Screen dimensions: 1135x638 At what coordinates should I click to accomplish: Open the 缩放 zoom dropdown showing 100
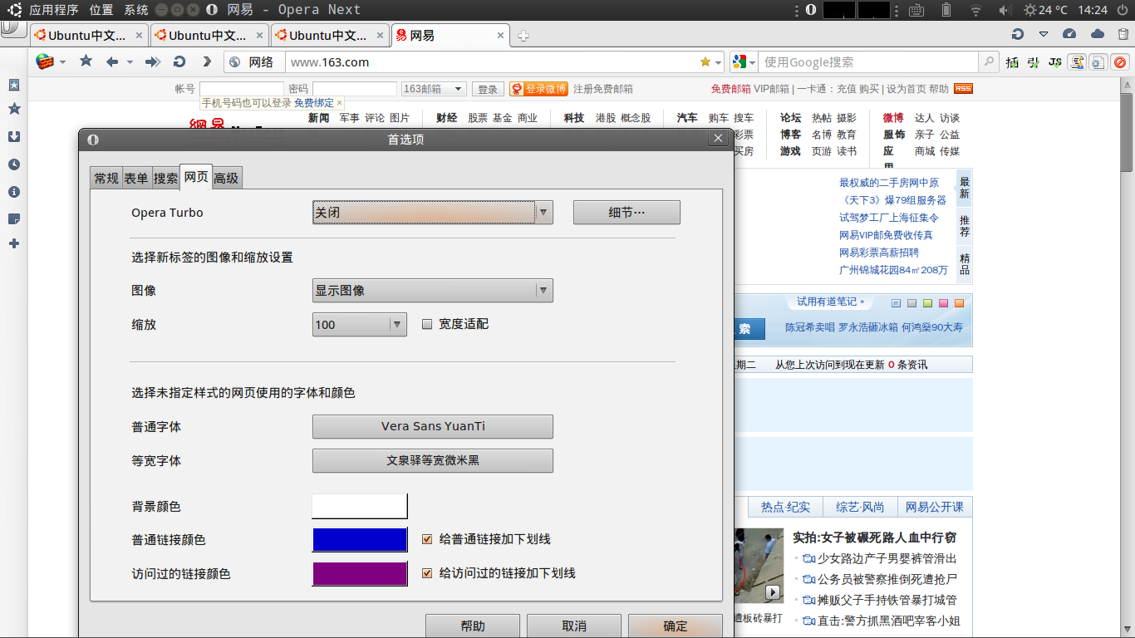pyautogui.click(x=360, y=324)
